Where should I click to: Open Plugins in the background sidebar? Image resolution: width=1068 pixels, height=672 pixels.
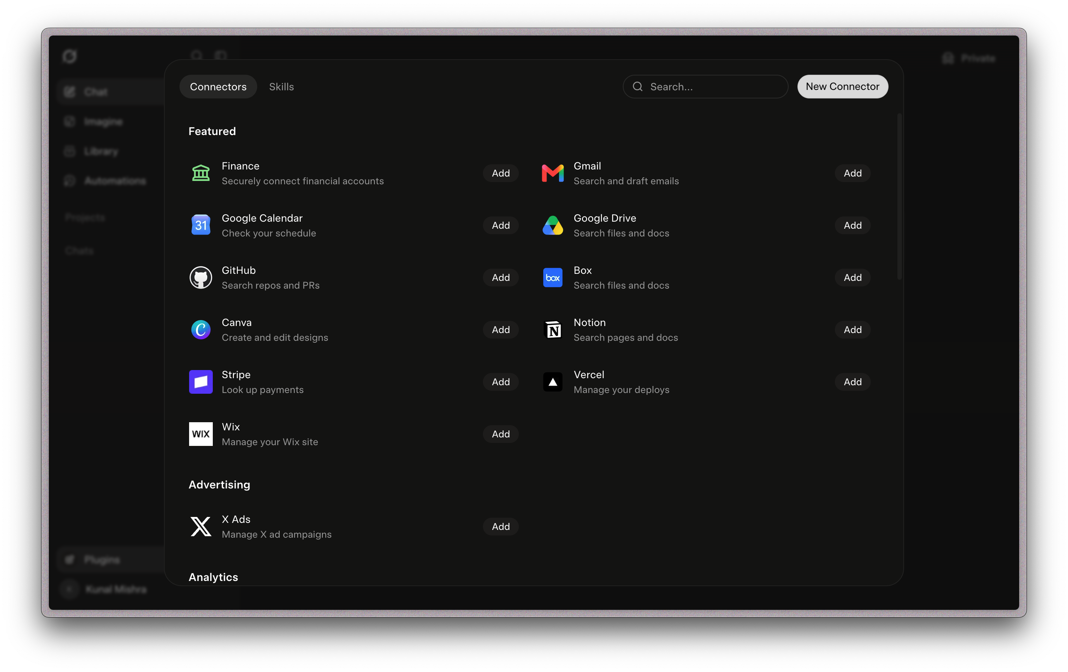(111, 560)
